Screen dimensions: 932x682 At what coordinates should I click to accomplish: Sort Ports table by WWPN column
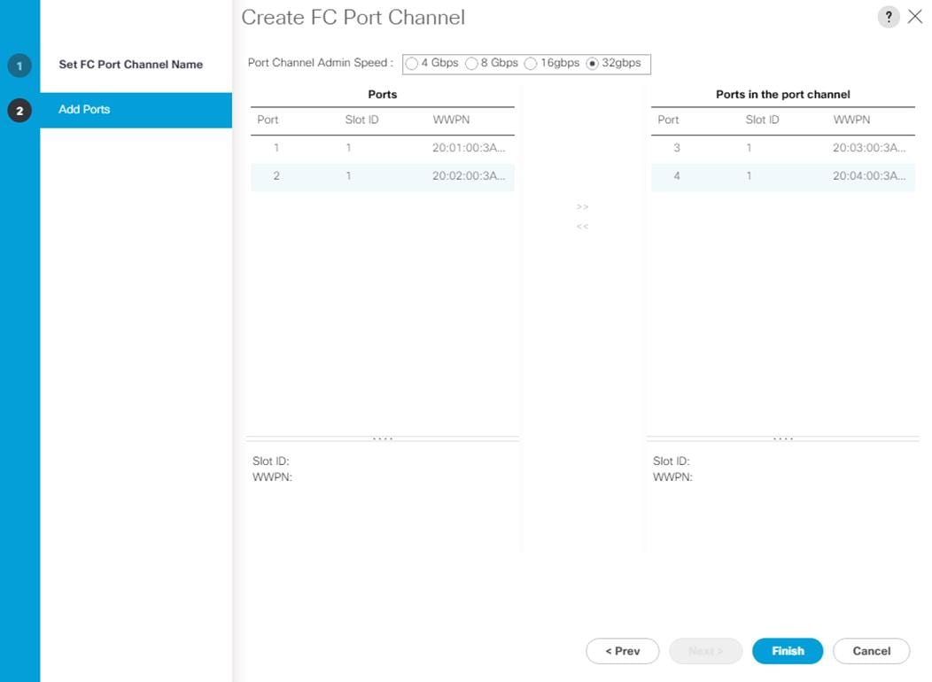tap(451, 120)
